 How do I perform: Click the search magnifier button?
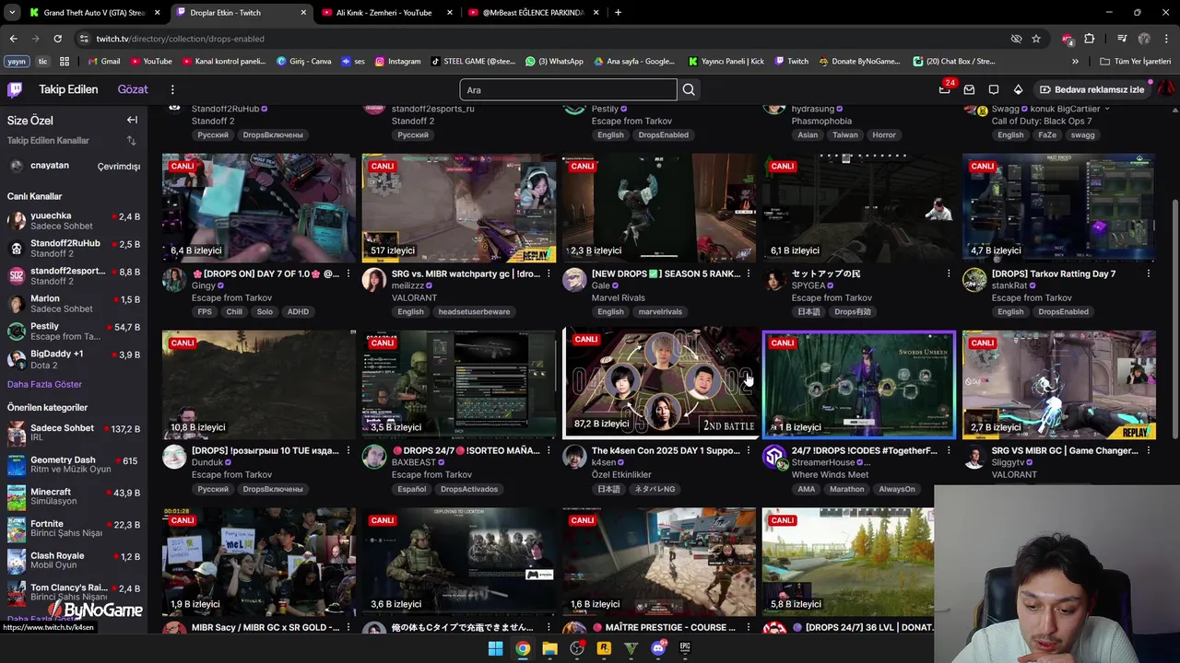689,89
